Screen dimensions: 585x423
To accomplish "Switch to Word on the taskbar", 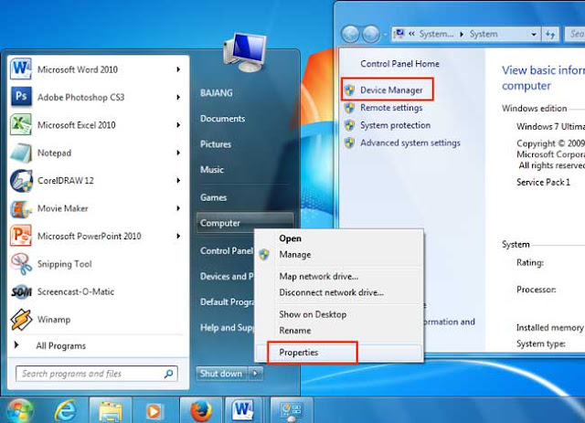I will 243,410.
